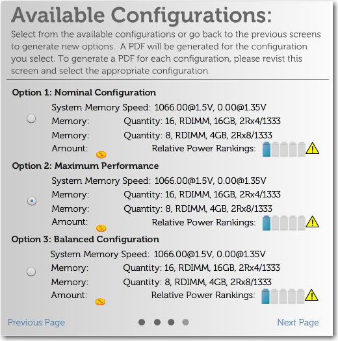Screen dimensions: 338x341
Task: Select Option 3 Balanced Configuration radio button
Action: pos(31,272)
